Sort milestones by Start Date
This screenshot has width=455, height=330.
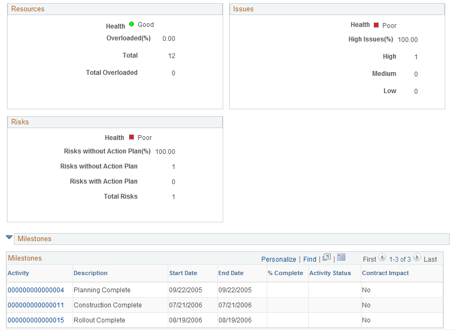[x=184, y=273]
